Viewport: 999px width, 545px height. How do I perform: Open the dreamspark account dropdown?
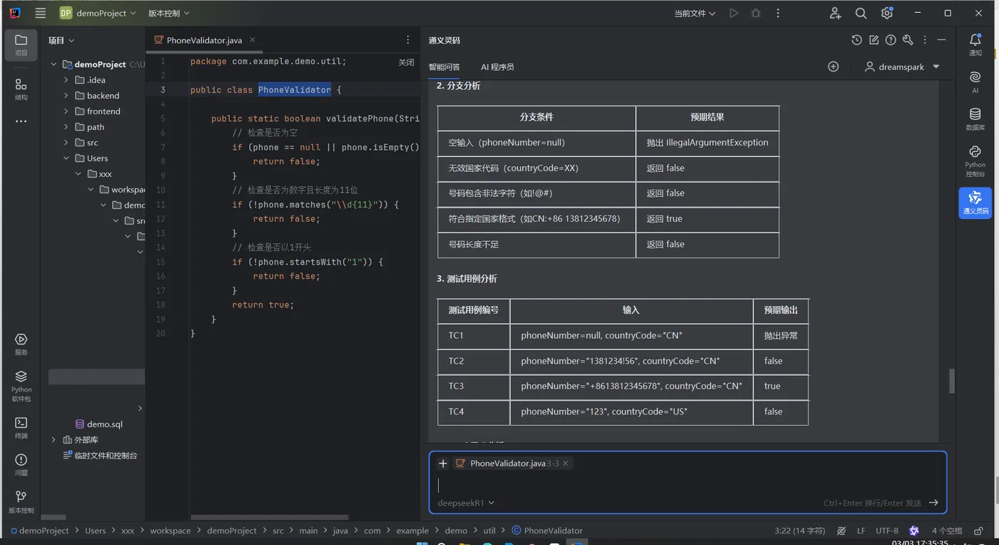coord(902,66)
